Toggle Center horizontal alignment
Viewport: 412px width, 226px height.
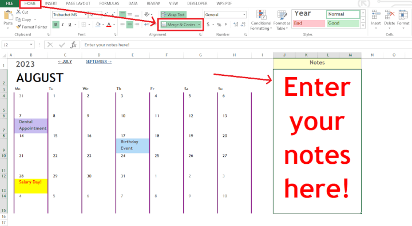click(x=129, y=25)
